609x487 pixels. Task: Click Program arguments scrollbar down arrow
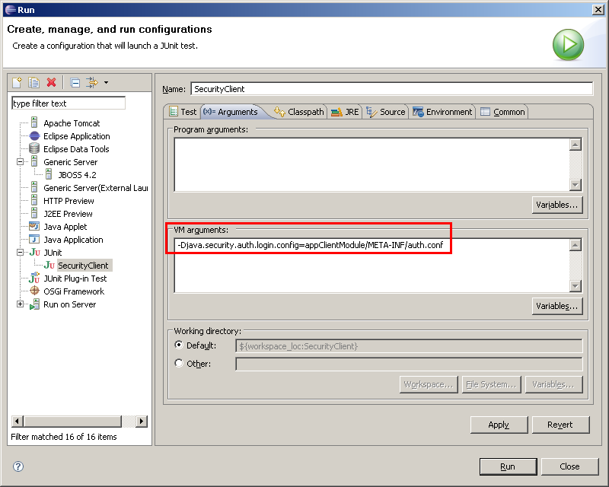click(x=576, y=185)
